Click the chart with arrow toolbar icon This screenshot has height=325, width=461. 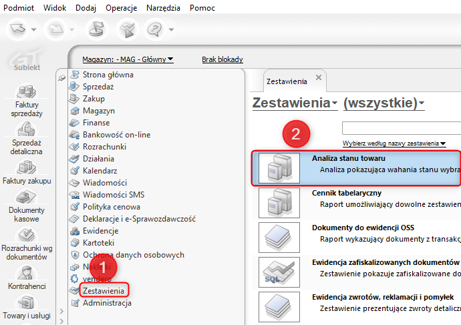click(x=127, y=29)
